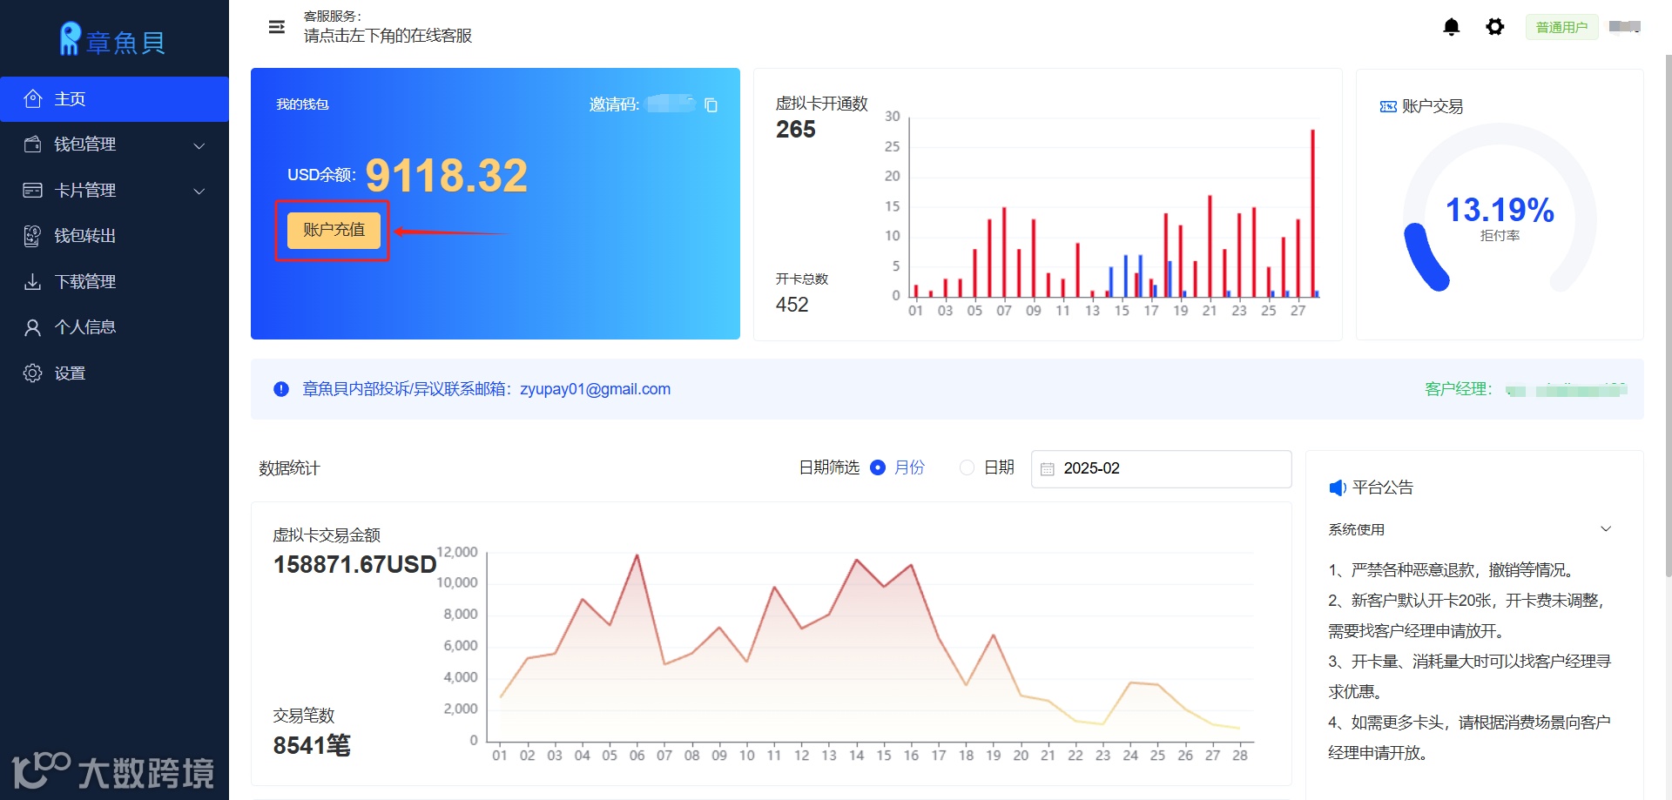
Task: Click the megaphone icon beside 平台公告
Action: coord(1338,487)
